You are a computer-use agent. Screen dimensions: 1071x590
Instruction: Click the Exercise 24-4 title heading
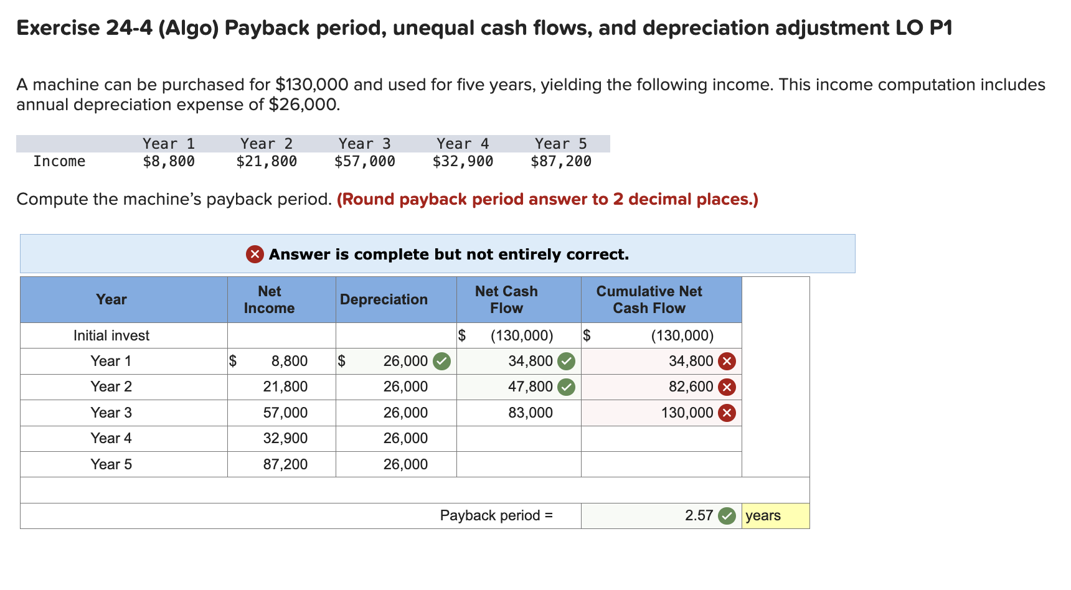484,28
